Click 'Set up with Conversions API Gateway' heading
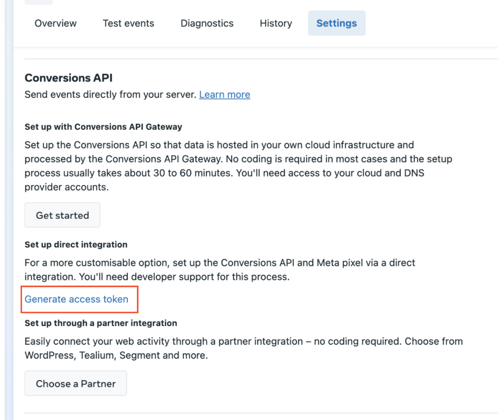 [x=104, y=127]
